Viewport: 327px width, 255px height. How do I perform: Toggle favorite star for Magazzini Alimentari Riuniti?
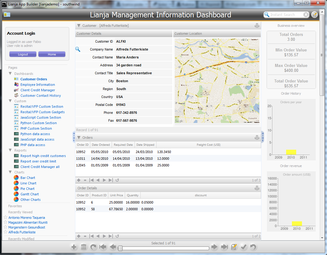(x=5, y=222)
